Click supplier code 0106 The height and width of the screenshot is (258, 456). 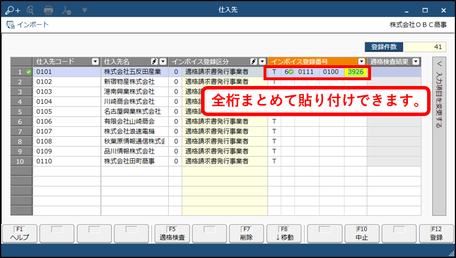coord(44,121)
